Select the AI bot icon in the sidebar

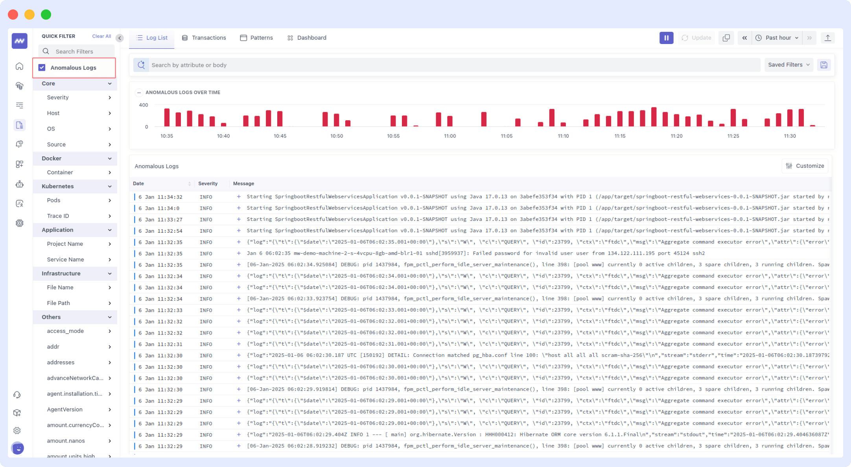coord(19,184)
